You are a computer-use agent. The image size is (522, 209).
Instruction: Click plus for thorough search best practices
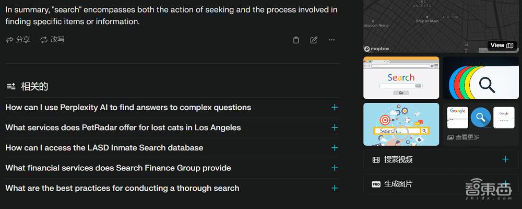tap(335, 188)
